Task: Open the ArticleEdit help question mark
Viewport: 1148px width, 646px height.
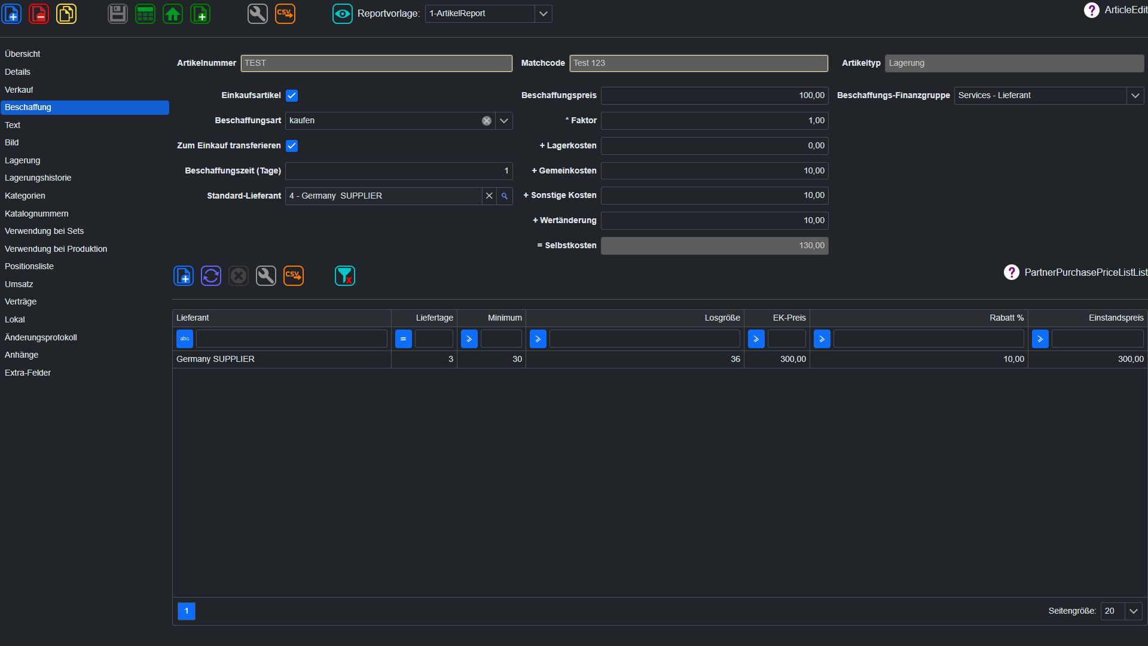Action: click(1092, 10)
